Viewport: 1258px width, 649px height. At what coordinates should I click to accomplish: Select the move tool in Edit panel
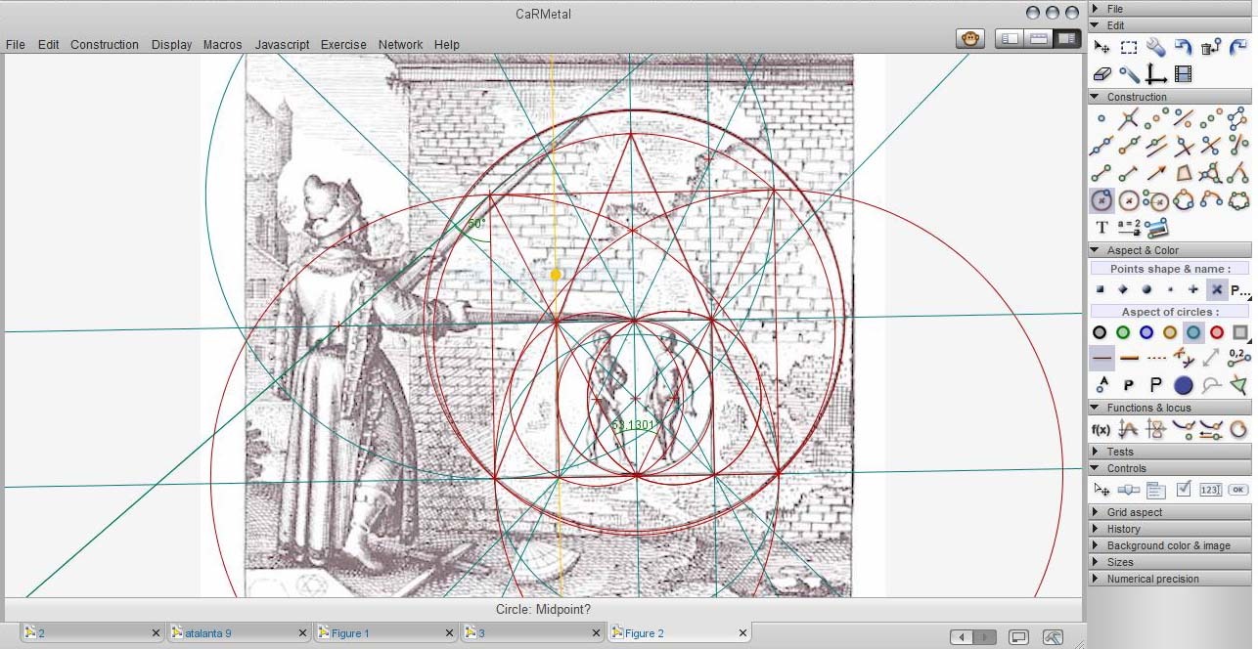(x=1101, y=47)
